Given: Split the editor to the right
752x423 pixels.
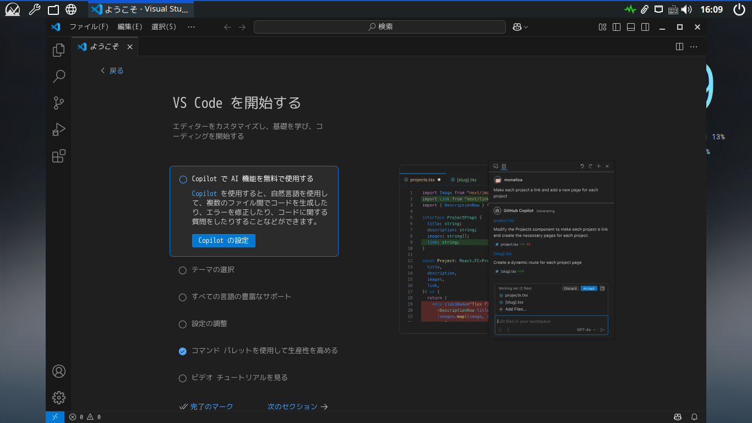Looking at the screenshot, I should tap(679, 47).
